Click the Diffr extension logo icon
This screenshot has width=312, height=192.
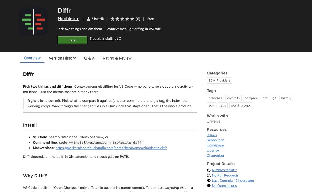coord(34,22)
